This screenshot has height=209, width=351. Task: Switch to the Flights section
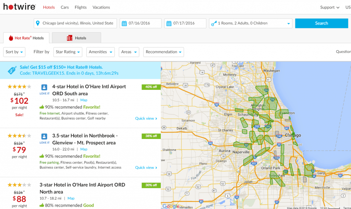click(80, 7)
